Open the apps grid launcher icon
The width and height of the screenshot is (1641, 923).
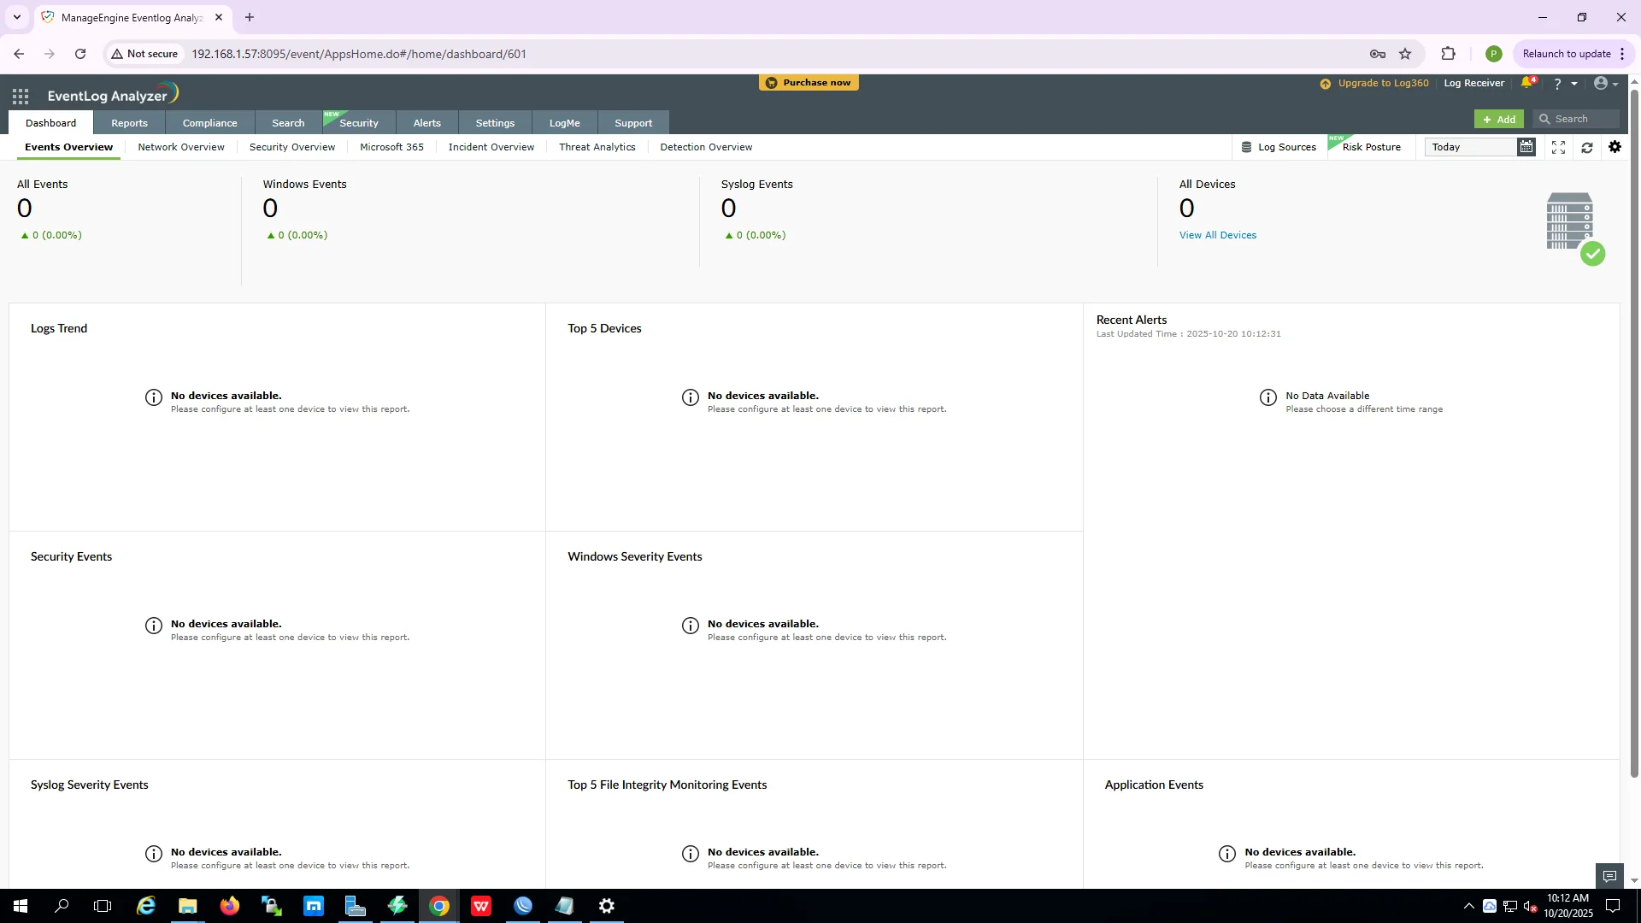pos(21,96)
